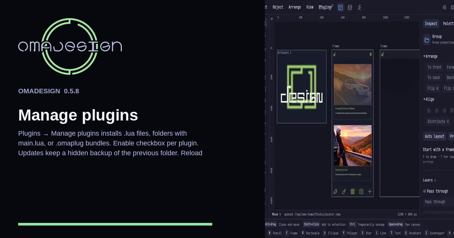Viewport: 454px width, 238px height.
Task: Open the Object menu
Action: 278,7
